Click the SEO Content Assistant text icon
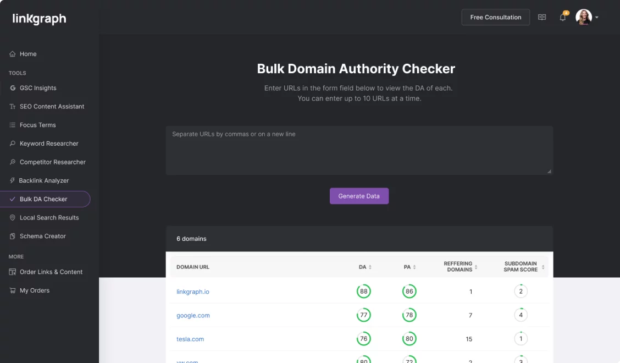Viewport: 620px width, 363px height. 12,107
